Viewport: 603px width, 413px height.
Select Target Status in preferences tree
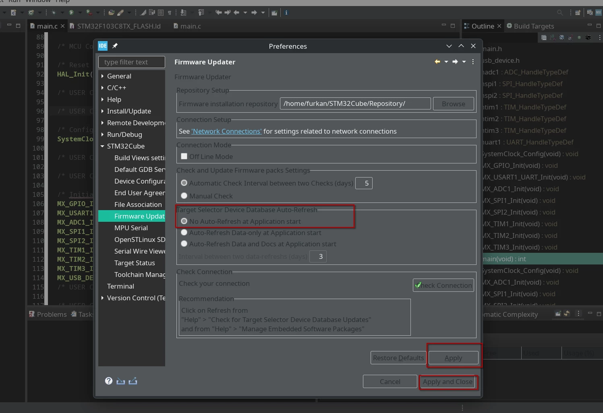[x=135, y=263]
